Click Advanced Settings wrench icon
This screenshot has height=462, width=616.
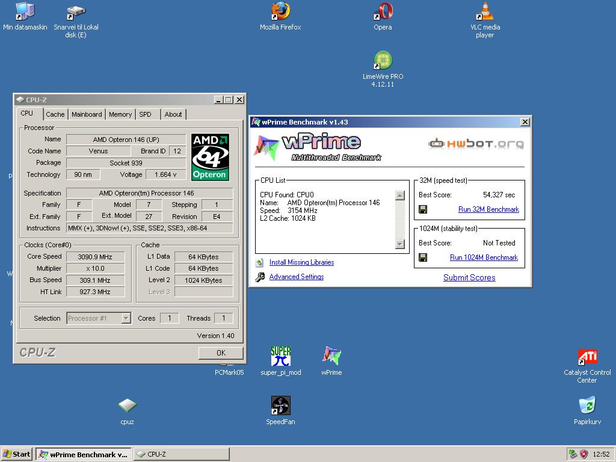260,277
